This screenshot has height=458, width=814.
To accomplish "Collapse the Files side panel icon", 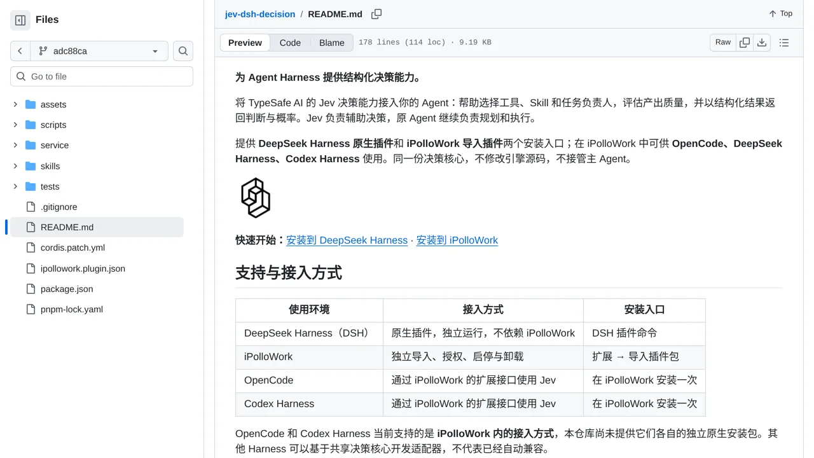I will coord(20,20).
